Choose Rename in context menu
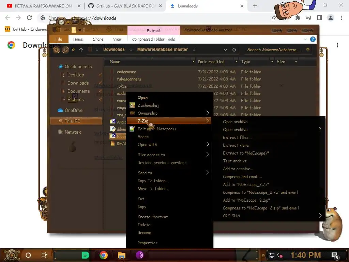The height and width of the screenshot is (262, 349). (x=144, y=233)
